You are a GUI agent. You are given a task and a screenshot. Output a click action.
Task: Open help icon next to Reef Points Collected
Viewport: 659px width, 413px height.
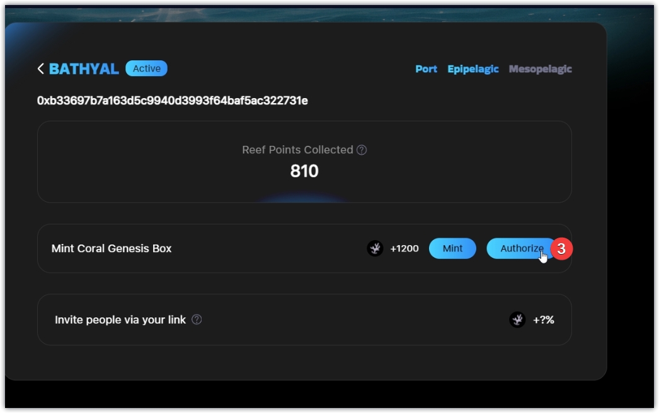(362, 150)
